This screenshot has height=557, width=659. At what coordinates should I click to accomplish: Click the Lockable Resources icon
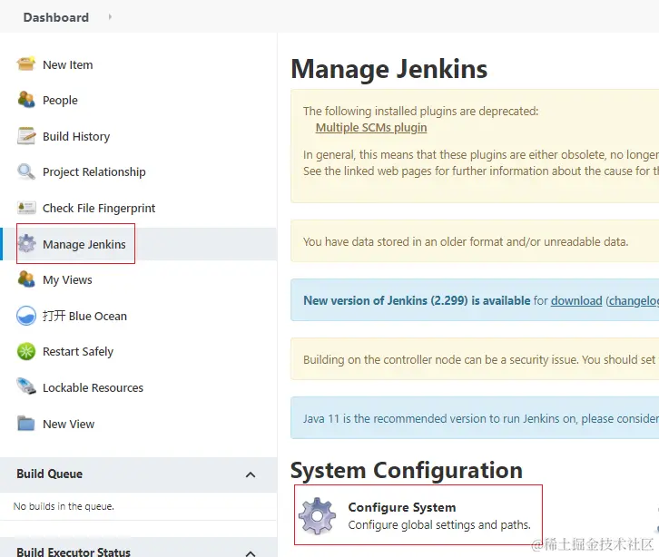[26, 386]
